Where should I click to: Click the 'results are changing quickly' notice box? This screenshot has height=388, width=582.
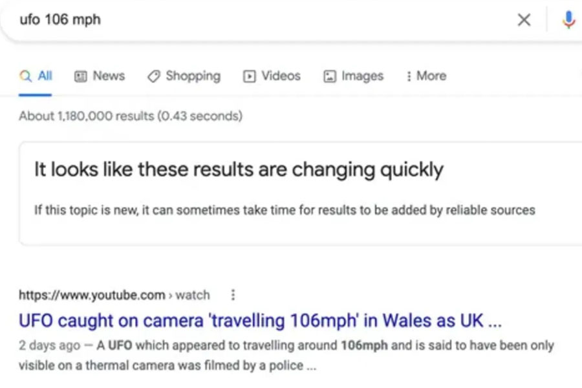(301, 193)
